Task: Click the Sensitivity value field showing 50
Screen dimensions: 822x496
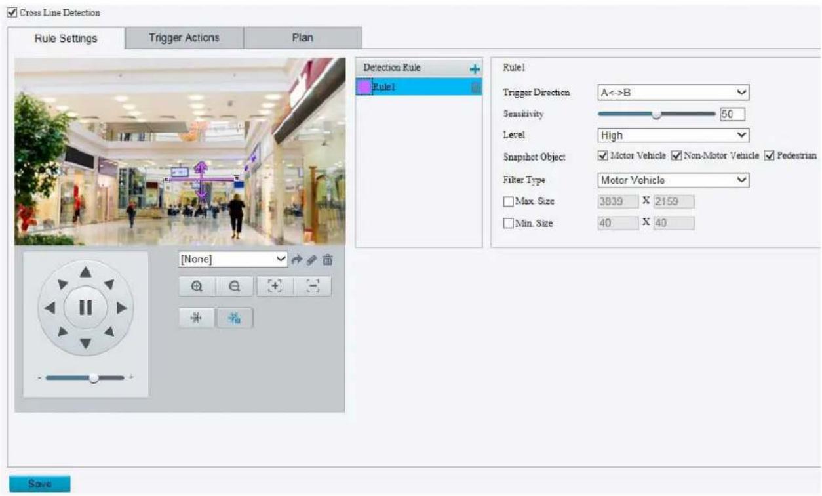Action: click(732, 114)
